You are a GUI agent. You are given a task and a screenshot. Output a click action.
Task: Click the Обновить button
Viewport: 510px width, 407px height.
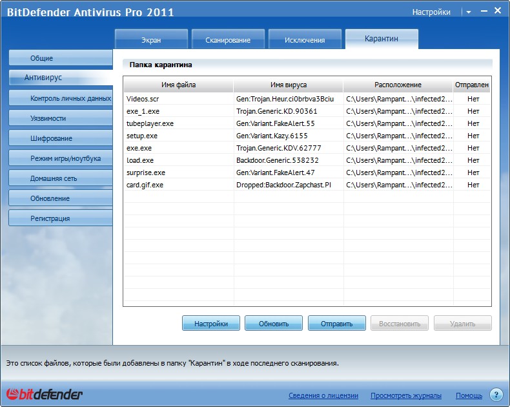274,323
